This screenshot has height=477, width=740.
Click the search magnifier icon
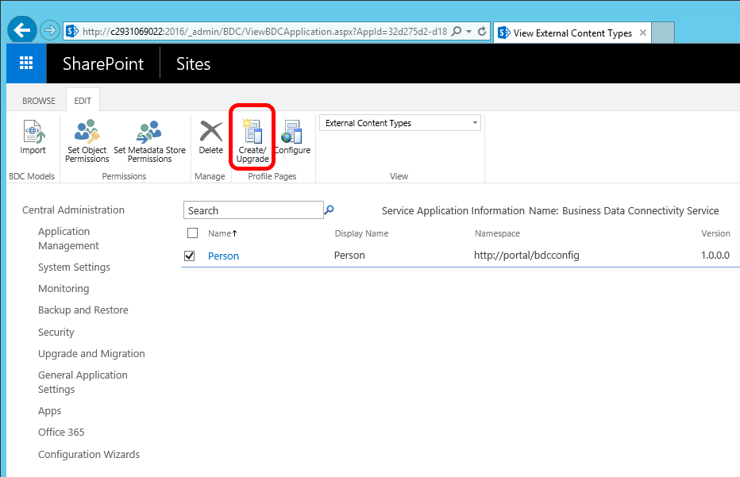point(330,210)
